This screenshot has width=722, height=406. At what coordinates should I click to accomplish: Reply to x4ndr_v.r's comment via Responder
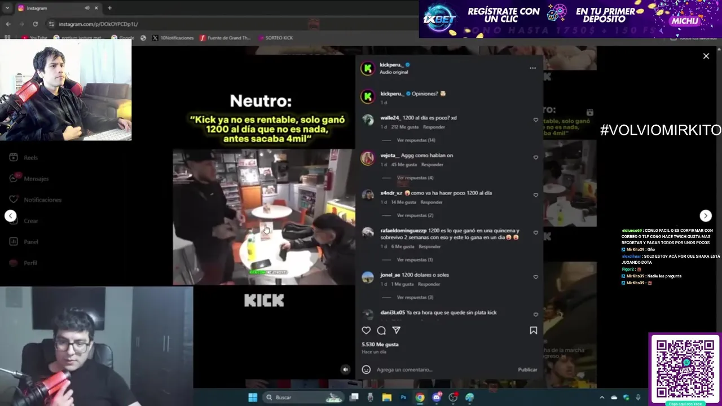432,202
